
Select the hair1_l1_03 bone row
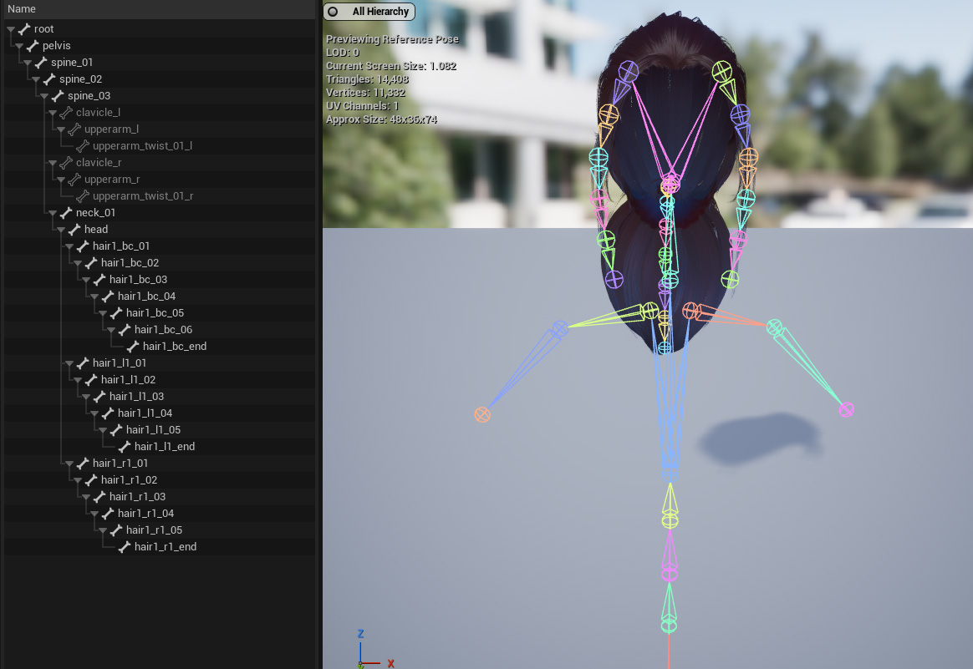(x=160, y=396)
